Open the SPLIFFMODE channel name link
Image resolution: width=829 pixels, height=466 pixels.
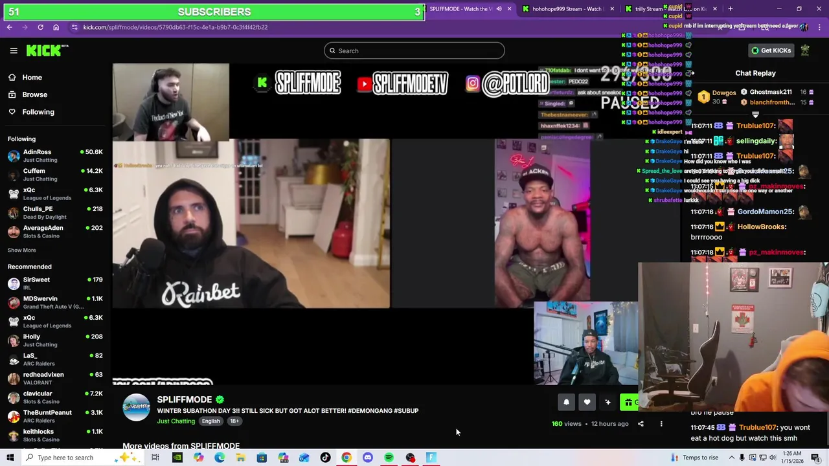pos(185,399)
